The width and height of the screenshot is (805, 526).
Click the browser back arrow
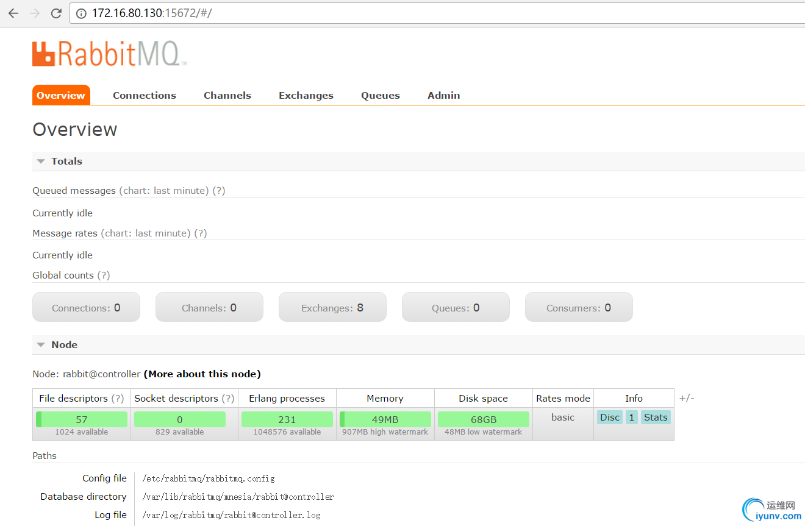click(x=13, y=13)
